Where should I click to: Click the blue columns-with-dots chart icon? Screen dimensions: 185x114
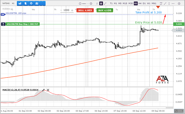[37, 4]
